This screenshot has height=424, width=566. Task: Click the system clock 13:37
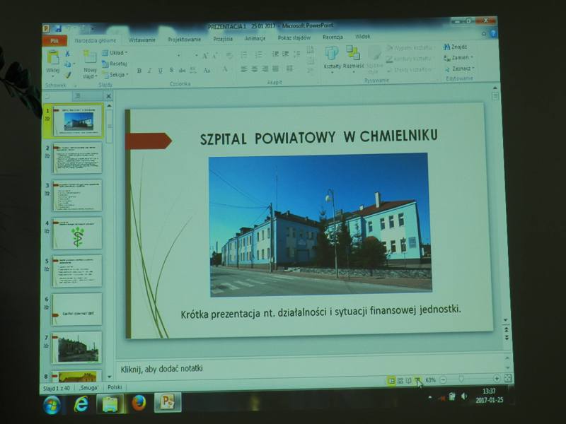(489, 391)
